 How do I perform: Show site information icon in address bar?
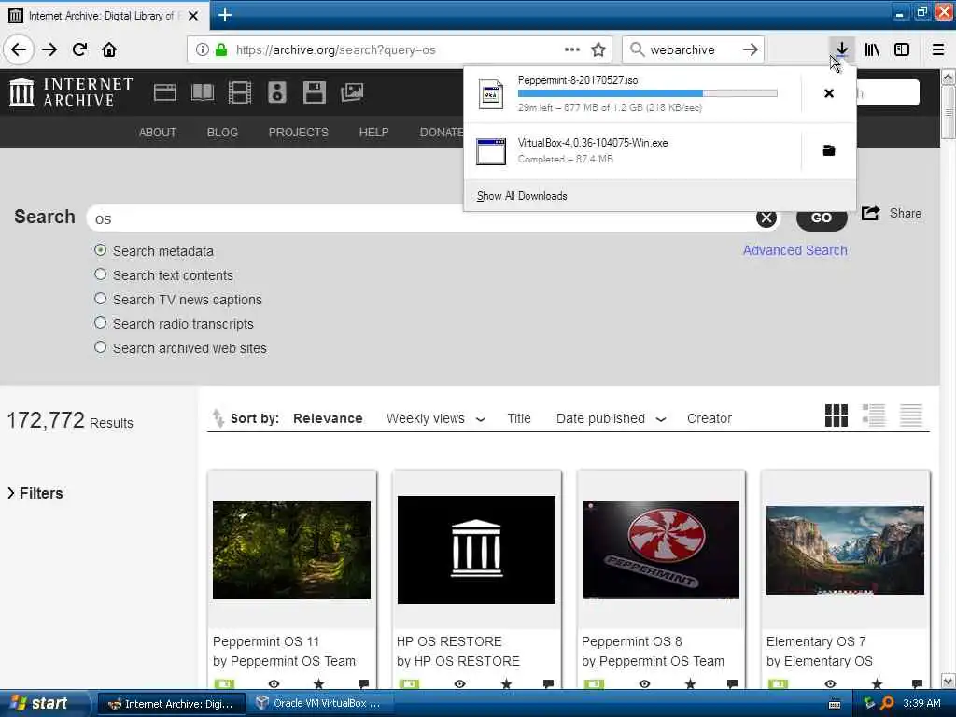(202, 49)
